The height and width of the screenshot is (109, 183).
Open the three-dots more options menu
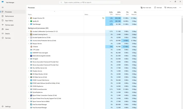coord(180,8)
